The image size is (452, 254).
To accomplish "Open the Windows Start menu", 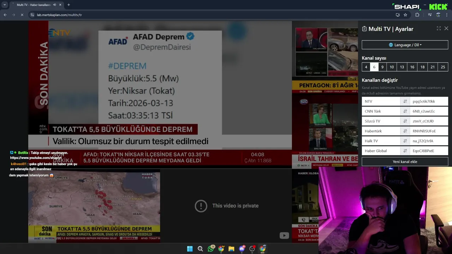I will point(190,249).
